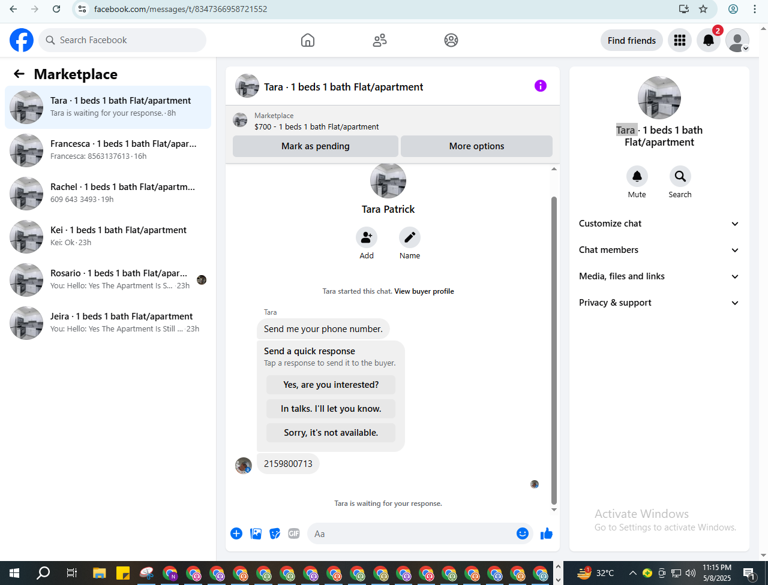Send a thumbs up like
This screenshot has width=768, height=585.
tap(547, 533)
